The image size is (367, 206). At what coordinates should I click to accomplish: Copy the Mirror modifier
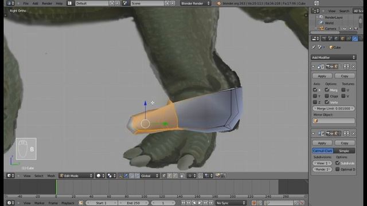tap(345, 76)
